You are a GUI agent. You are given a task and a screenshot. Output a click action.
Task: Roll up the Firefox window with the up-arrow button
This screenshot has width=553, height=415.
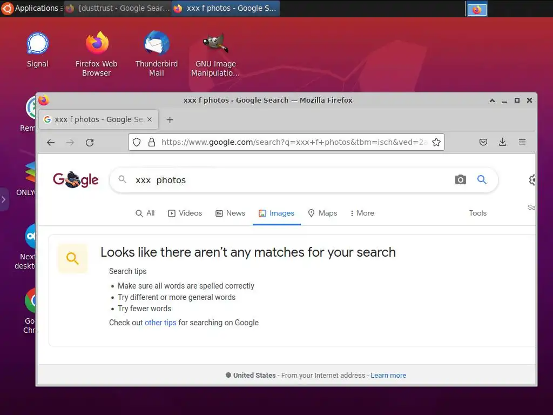(492, 101)
